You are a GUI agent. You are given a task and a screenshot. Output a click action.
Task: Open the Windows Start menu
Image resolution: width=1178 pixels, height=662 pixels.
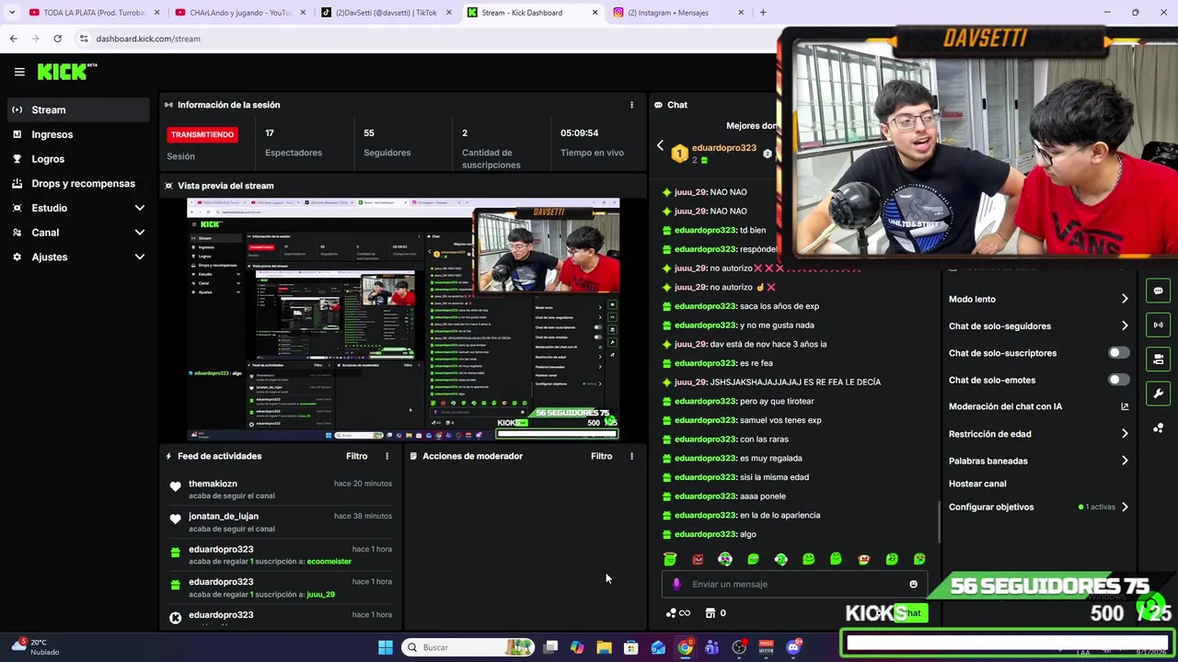point(386,647)
